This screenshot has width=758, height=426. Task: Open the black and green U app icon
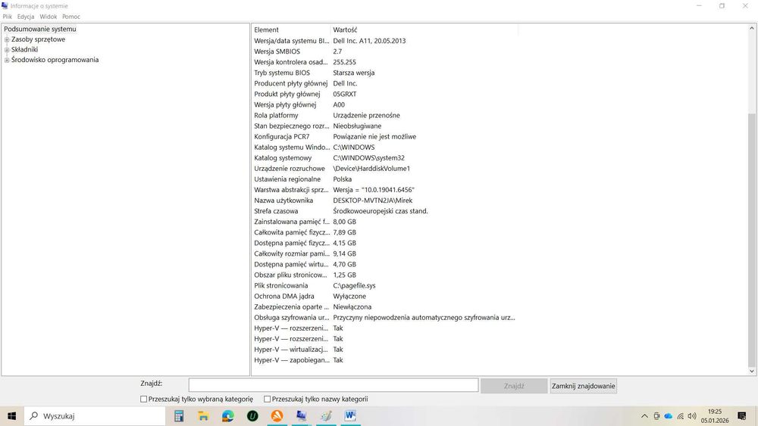[x=252, y=416]
